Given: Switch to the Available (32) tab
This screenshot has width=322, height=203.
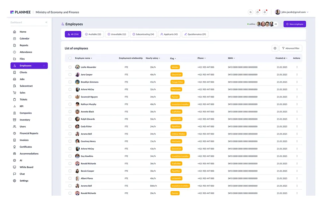Looking at the screenshot, I should (93, 34).
